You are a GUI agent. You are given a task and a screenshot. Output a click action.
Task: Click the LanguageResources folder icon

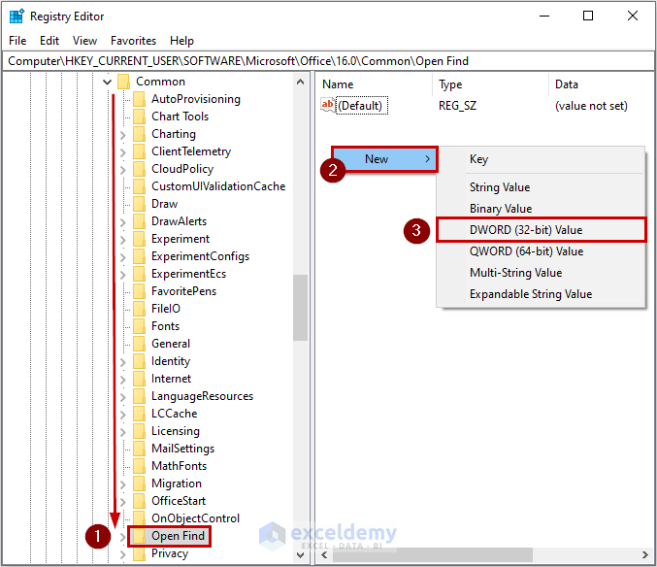point(139,396)
